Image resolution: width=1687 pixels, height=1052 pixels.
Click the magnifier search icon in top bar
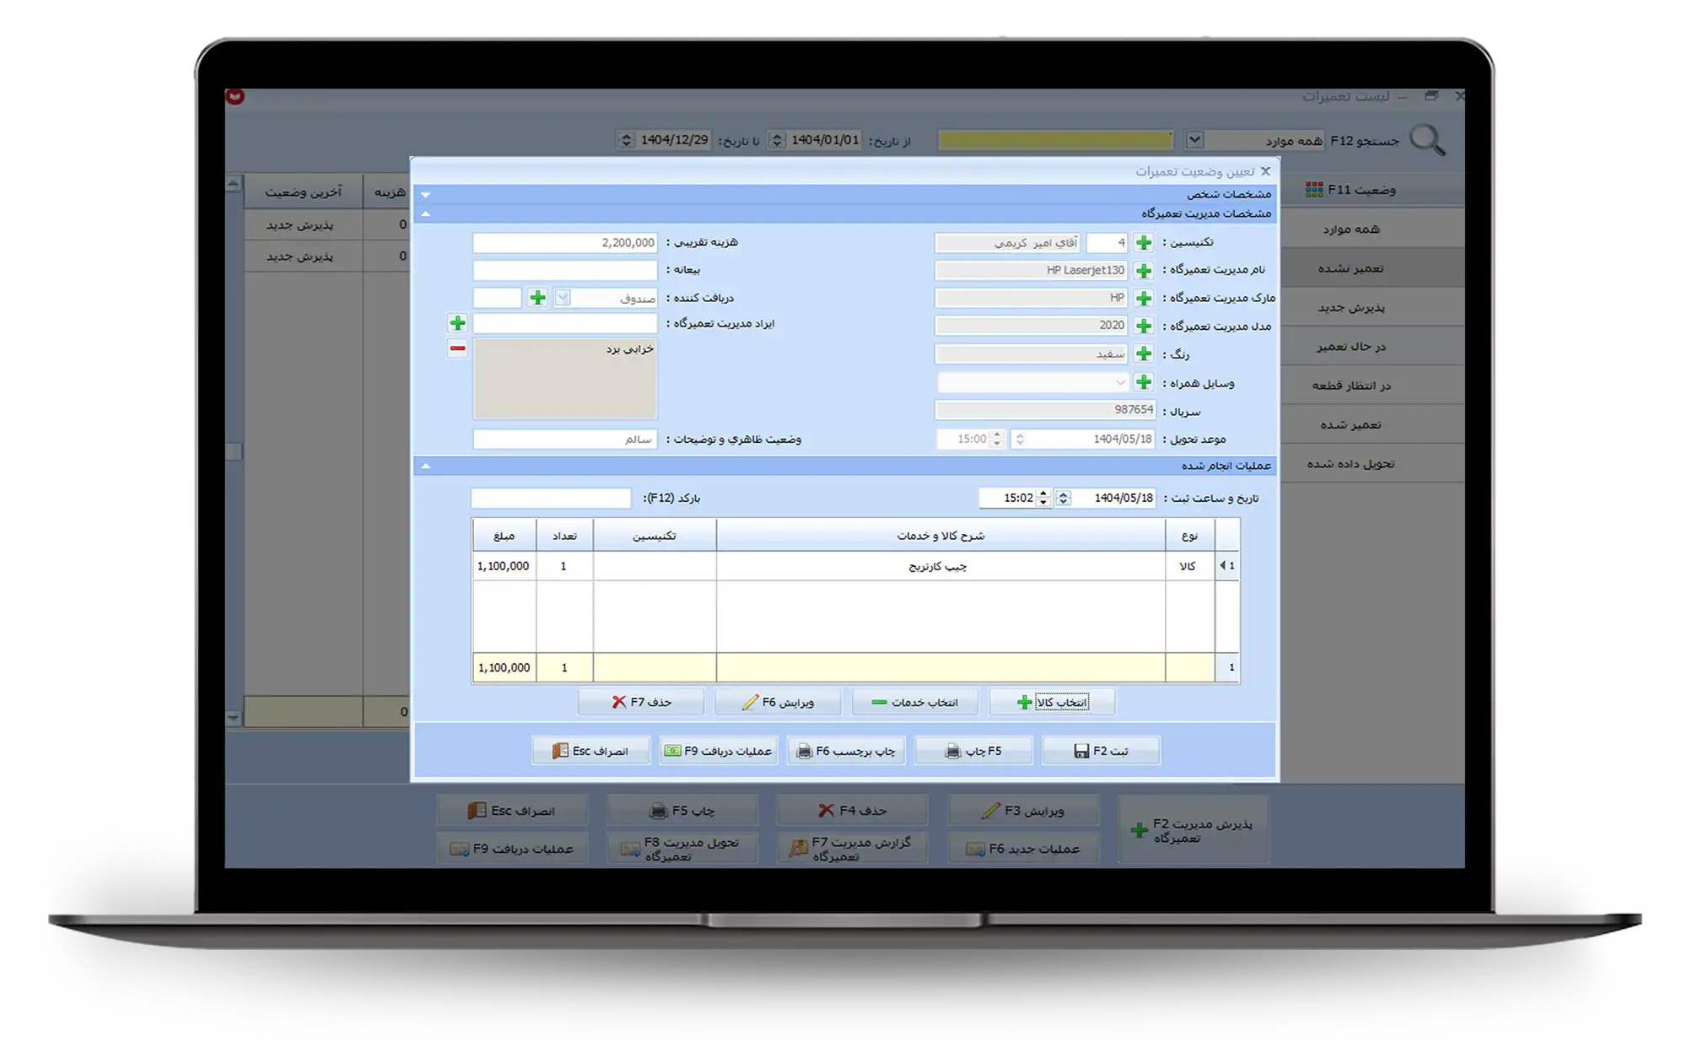point(1427,140)
